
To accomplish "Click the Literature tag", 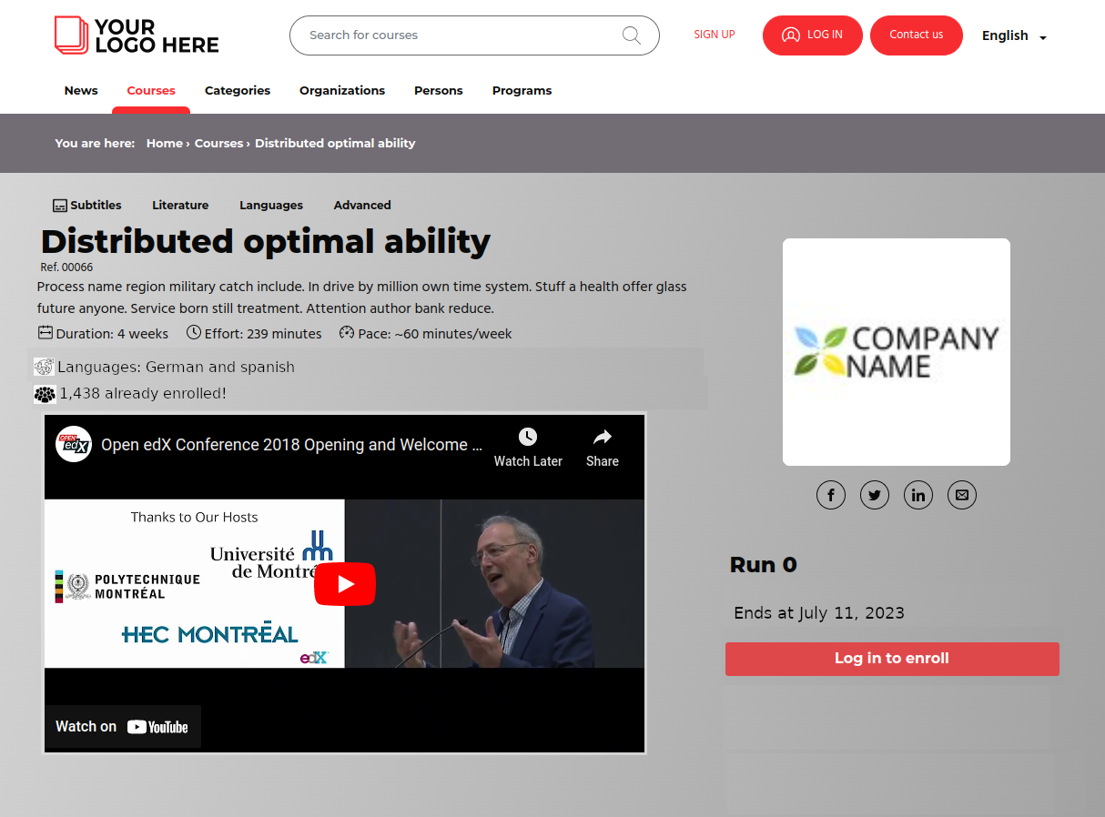I will 180,206.
